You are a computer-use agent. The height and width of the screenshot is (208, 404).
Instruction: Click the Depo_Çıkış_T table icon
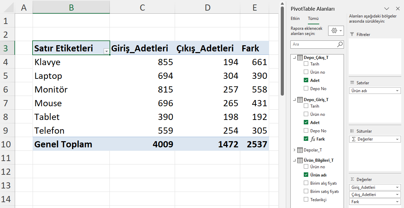(x=300, y=58)
